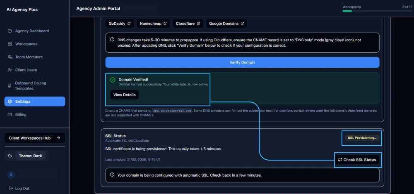414x194 pixels.
Task: Click View Details under Domain Verified
Action: 124,95
